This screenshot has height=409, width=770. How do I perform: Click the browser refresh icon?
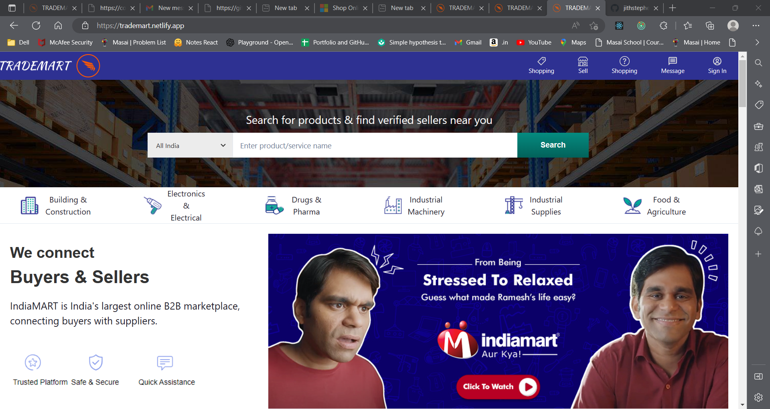(36, 26)
